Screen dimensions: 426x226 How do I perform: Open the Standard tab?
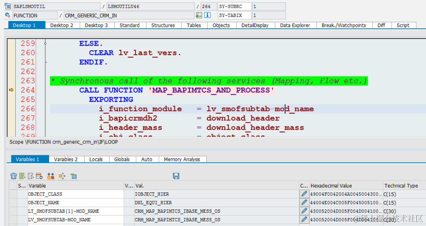tap(130, 25)
